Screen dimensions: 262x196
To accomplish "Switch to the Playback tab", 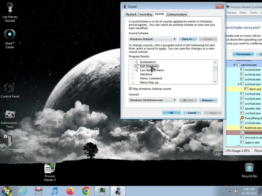I will (x=131, y=14).
